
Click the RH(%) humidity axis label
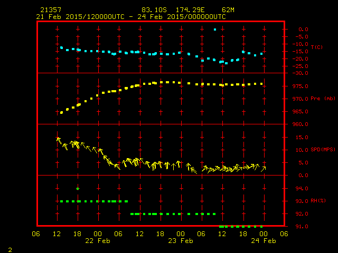coord(318,201)
